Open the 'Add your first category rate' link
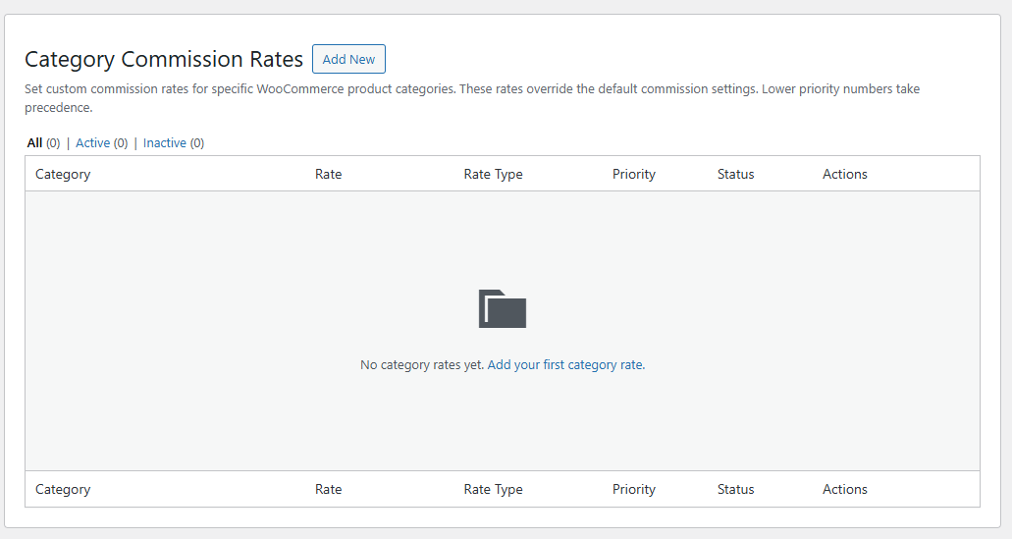1012x539 pixels. click(566, 364)
